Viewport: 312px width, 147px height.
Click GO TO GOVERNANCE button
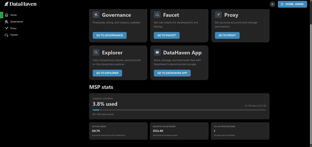pyautogui.click(x=109, y=35)
